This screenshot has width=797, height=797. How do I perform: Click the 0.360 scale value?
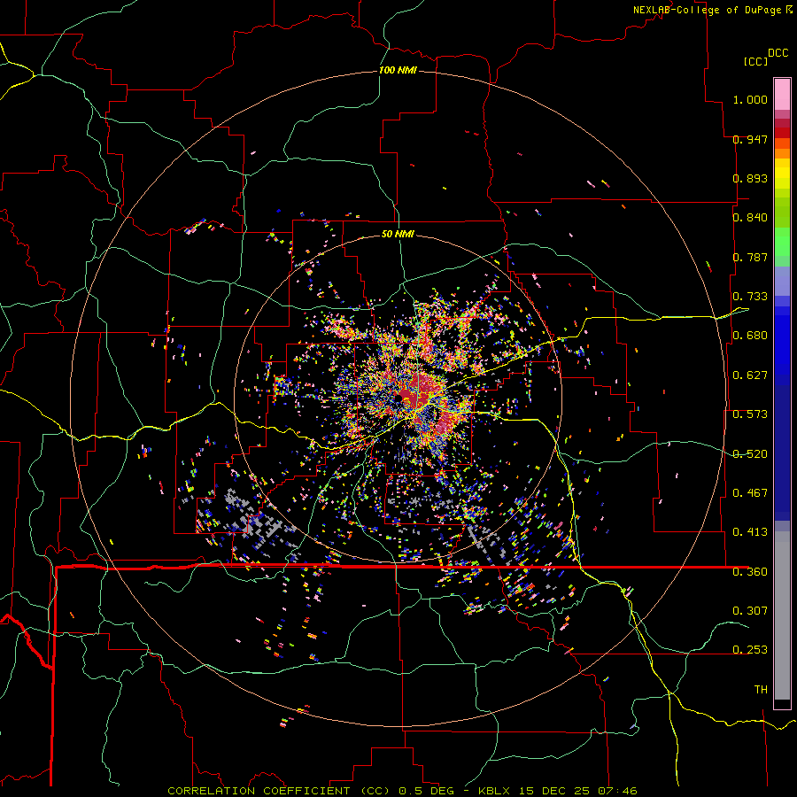pos(750,572)
